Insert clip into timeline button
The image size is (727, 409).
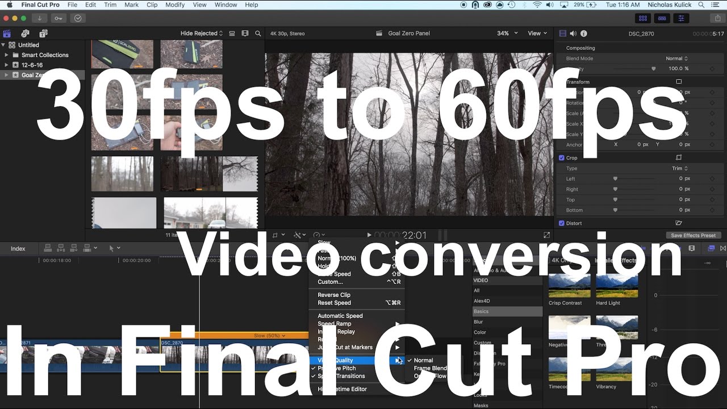pyautogui.click(x=61, y=248)
